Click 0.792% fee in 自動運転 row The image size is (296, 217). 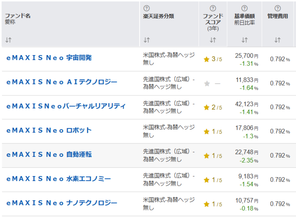tap(280, 155)
